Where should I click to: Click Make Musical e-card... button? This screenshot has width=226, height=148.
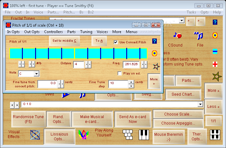click(92, 119)
